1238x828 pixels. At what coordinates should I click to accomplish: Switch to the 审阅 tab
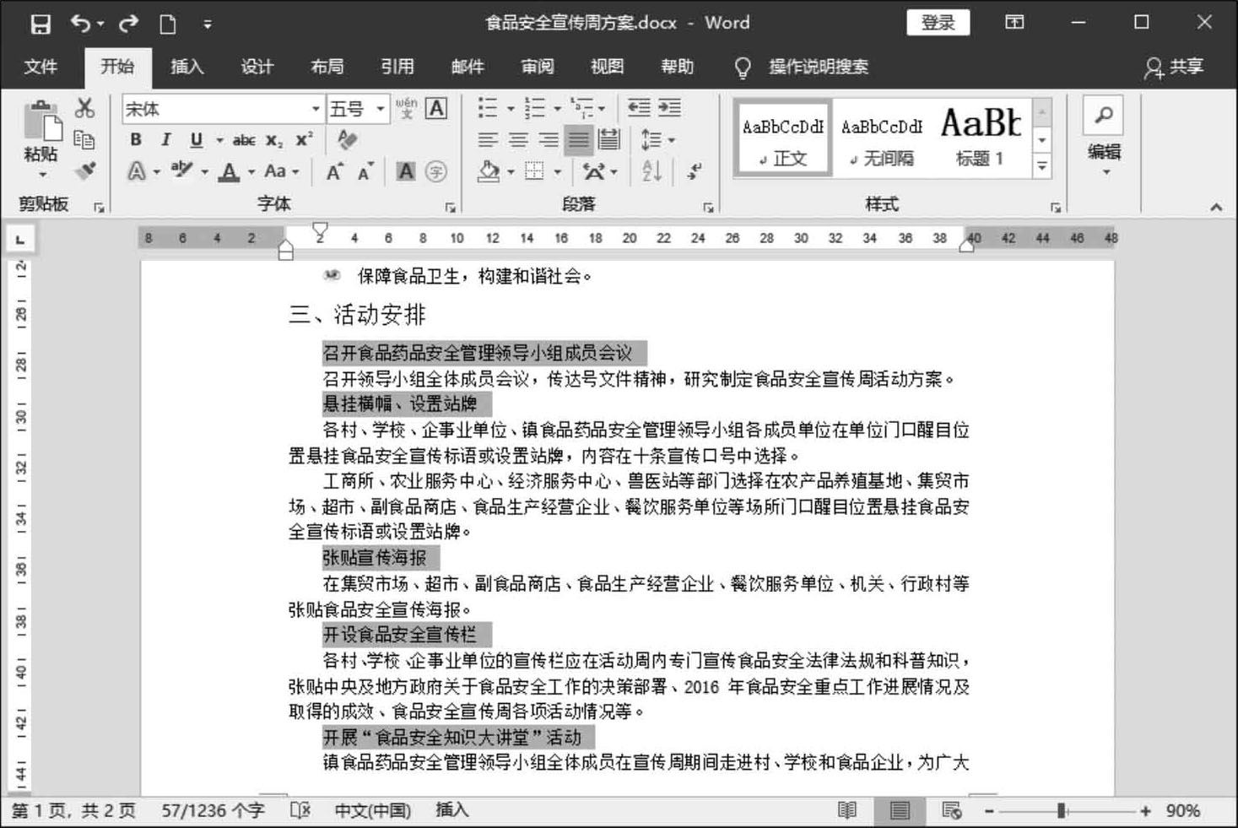pyautogui.click(x=537, y=67)
